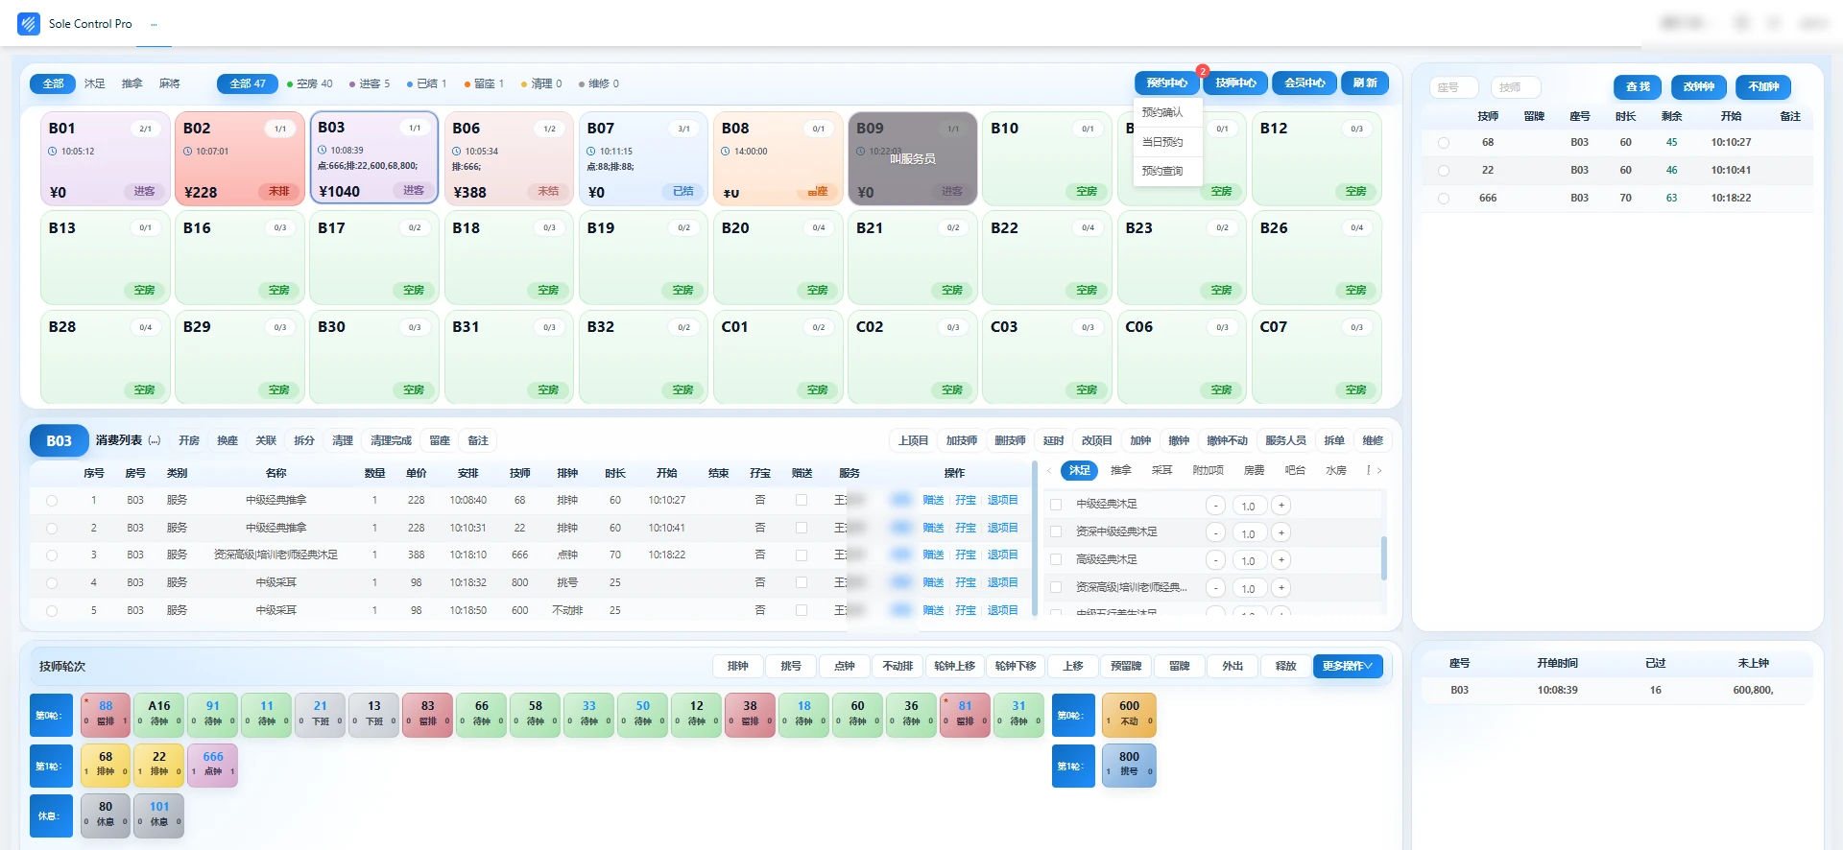Image resolution: width=1843 pixels, height=850 pixels.
Task: Select technician tile A16
Action: 159,715
